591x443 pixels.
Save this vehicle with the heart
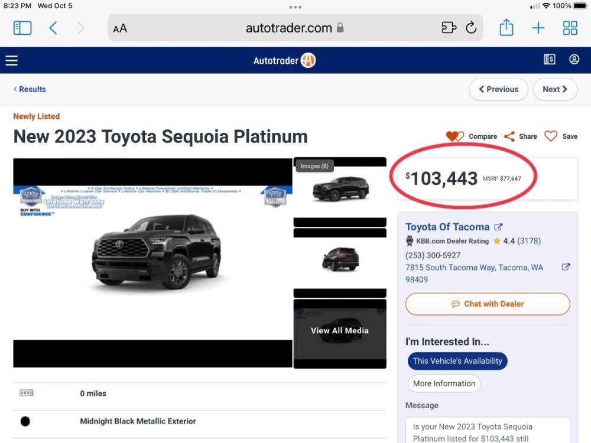560,136
